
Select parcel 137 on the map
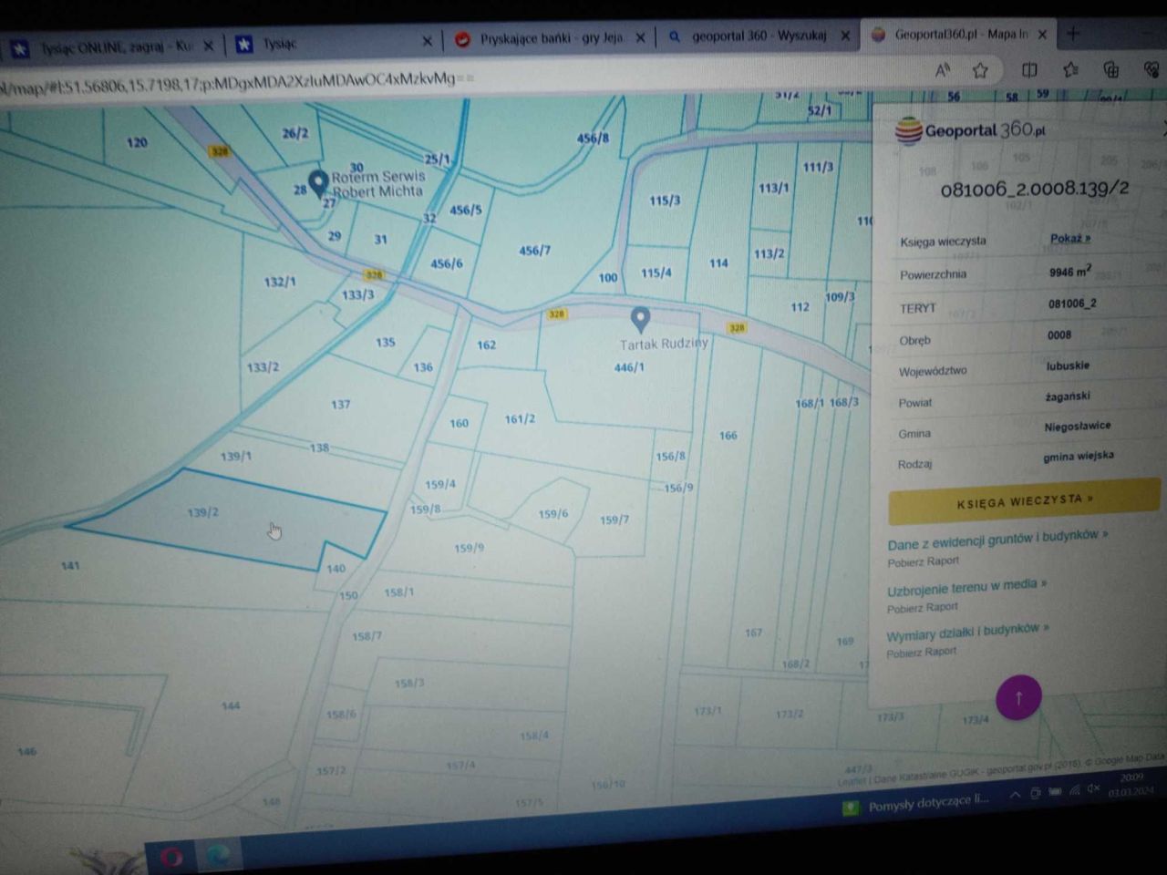(x=340, y=404)
